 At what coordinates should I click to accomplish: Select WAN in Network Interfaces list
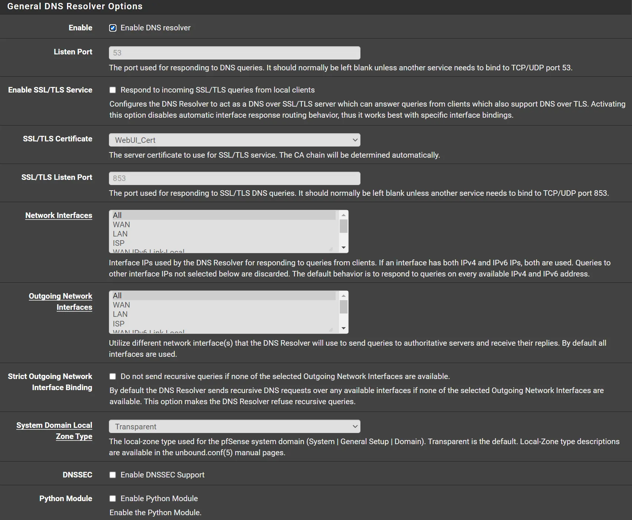pos(122,225)
